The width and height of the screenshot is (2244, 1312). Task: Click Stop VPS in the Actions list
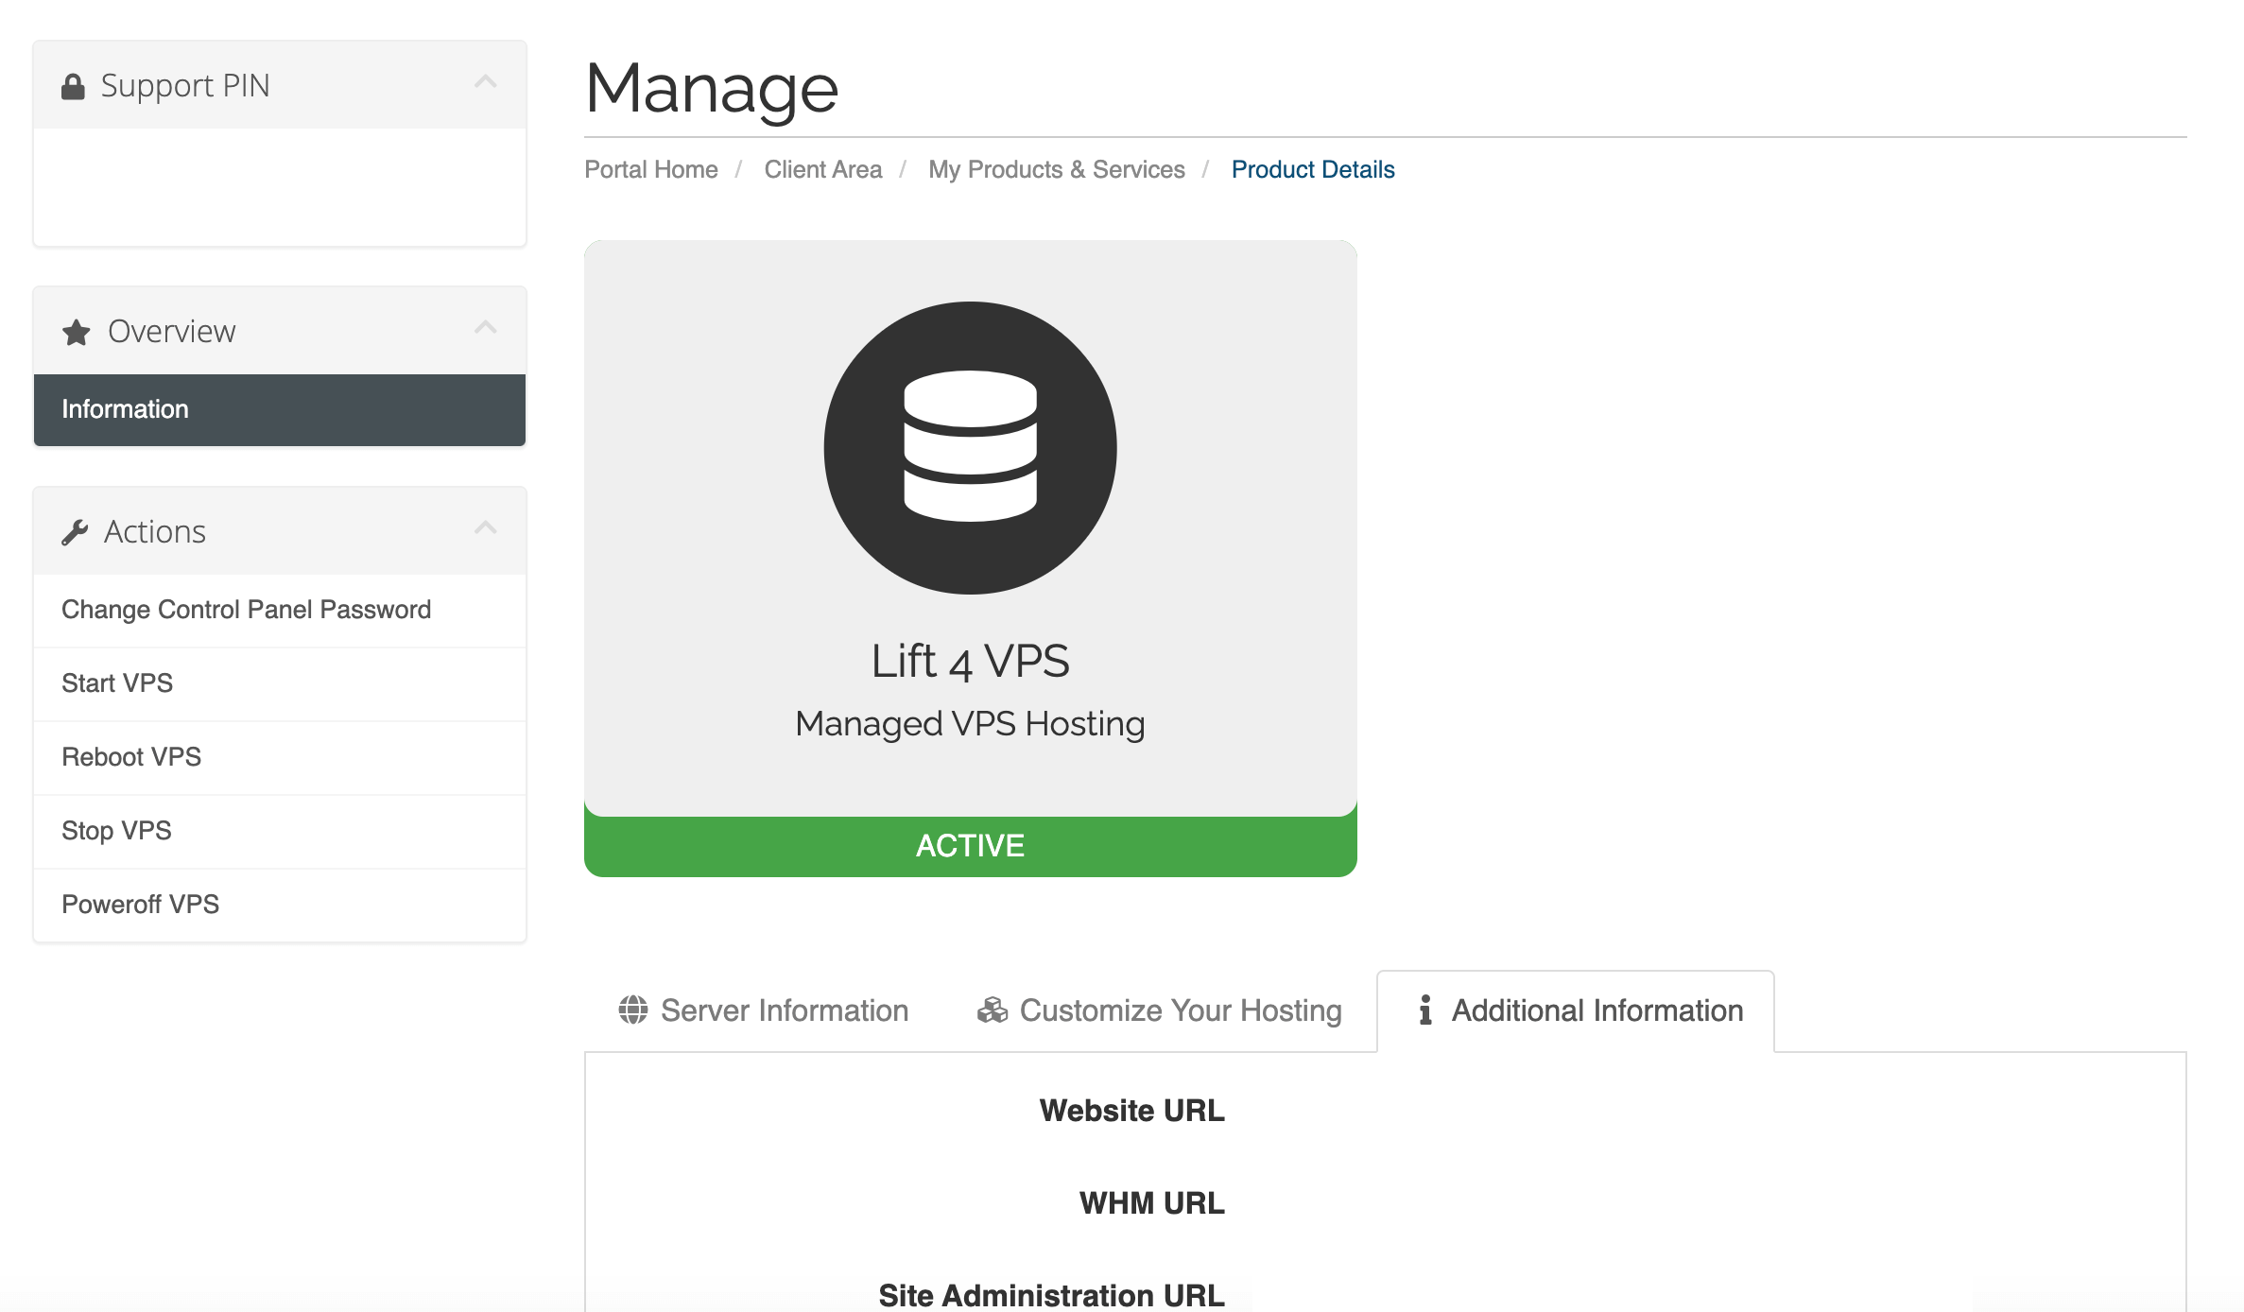116,831
